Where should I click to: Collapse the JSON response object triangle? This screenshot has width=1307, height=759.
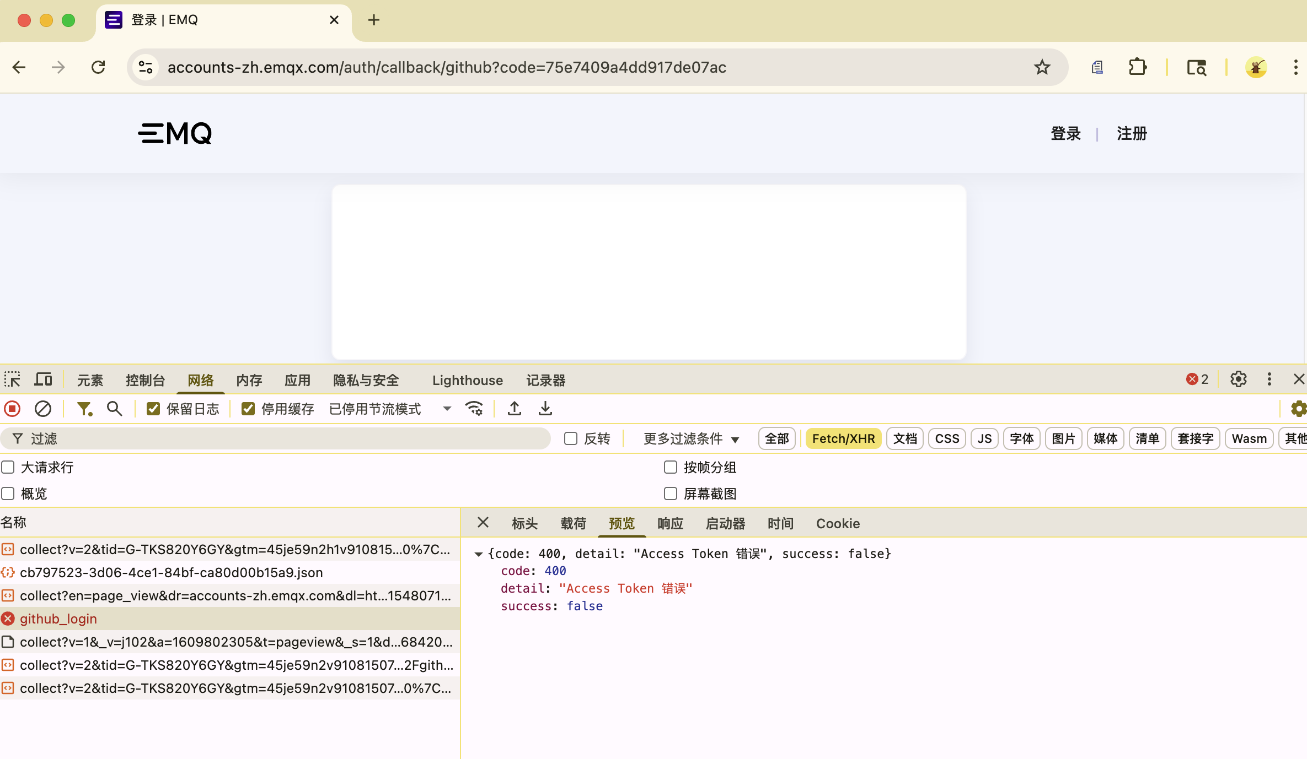(x=479, y=554)
